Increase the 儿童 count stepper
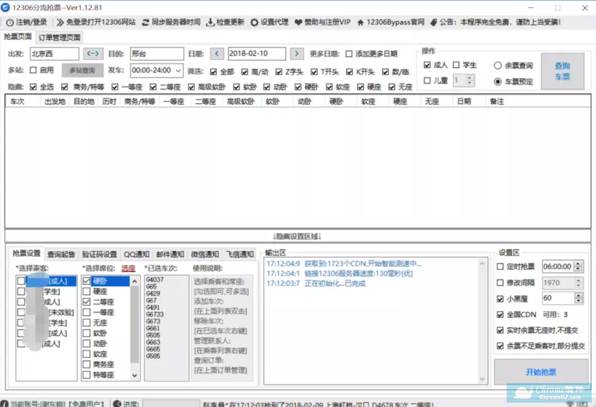Viewport: 596px width, 407px height. tap(470, 78)
